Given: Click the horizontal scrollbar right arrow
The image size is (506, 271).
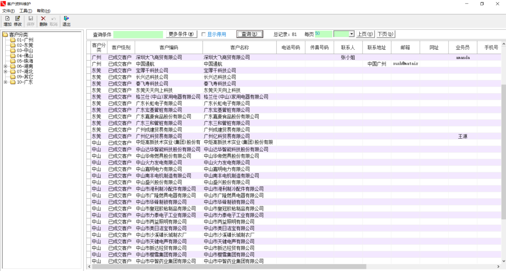Looking at the screenshot, I should (x=498, y=267).
